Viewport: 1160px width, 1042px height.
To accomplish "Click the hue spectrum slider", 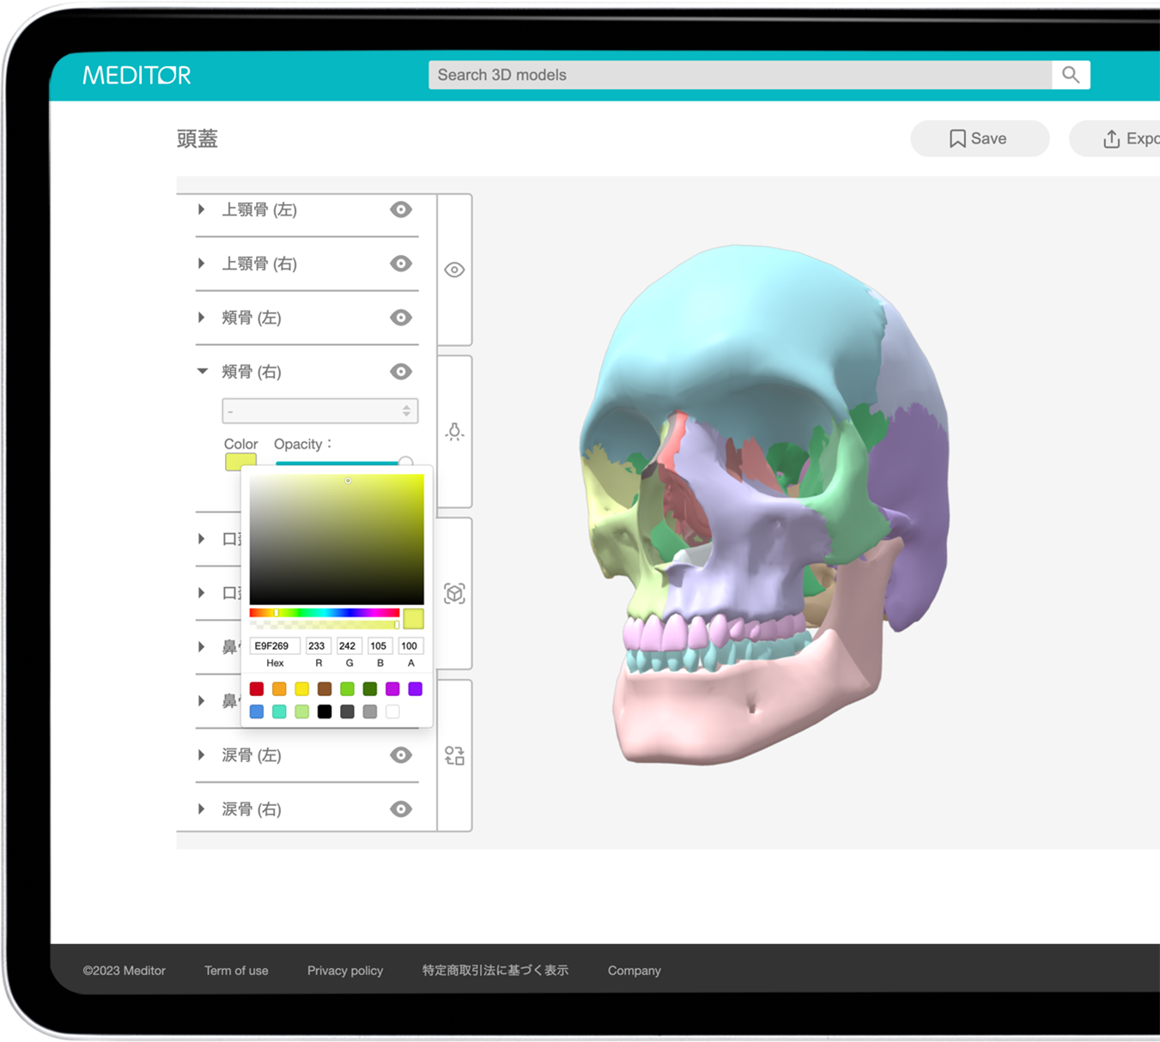I will point(324,613).
